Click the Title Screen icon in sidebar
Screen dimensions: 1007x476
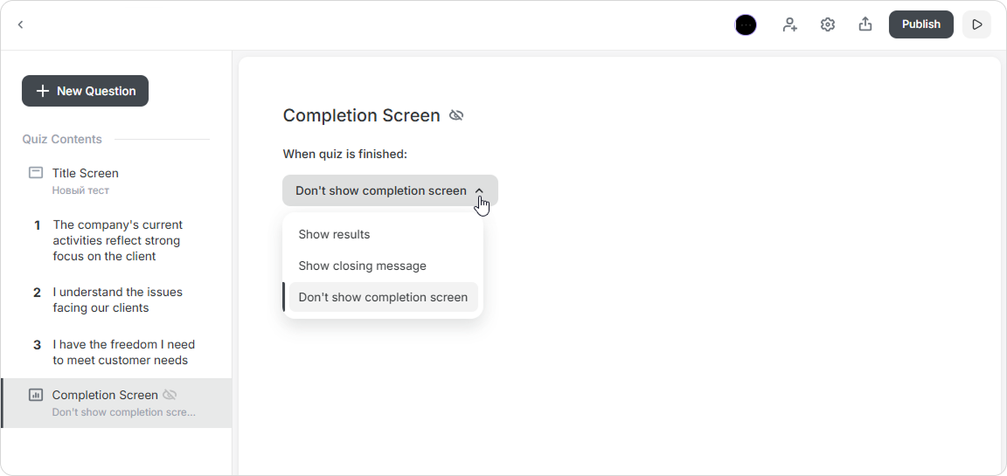point(36,173)
